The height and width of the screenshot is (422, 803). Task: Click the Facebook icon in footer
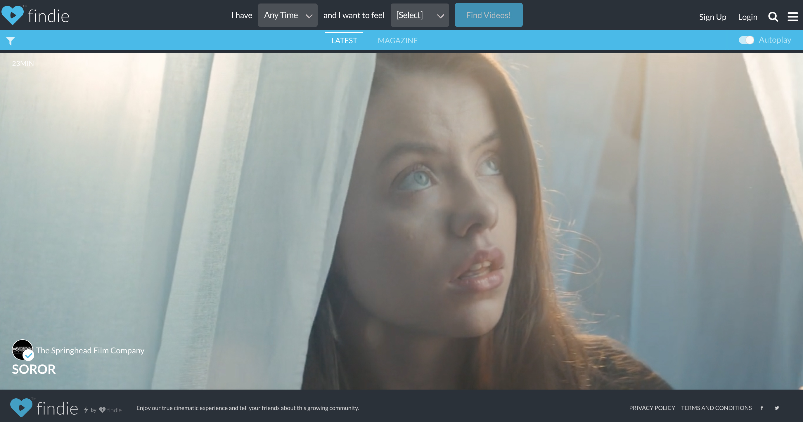pyautogui.click(x=762, y=408)
